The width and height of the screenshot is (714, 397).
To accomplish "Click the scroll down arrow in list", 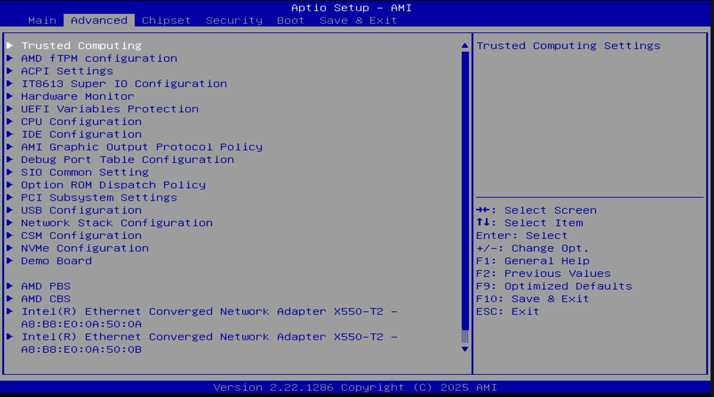I will (x=465, y=349).
